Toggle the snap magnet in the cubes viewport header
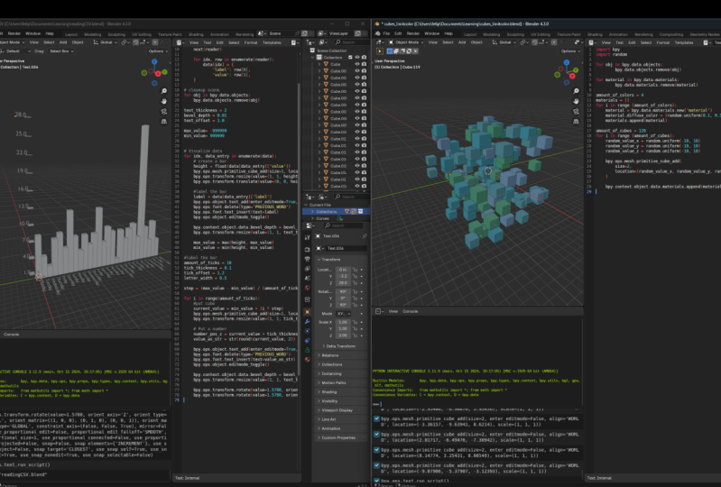 click(x=535, y=42)
